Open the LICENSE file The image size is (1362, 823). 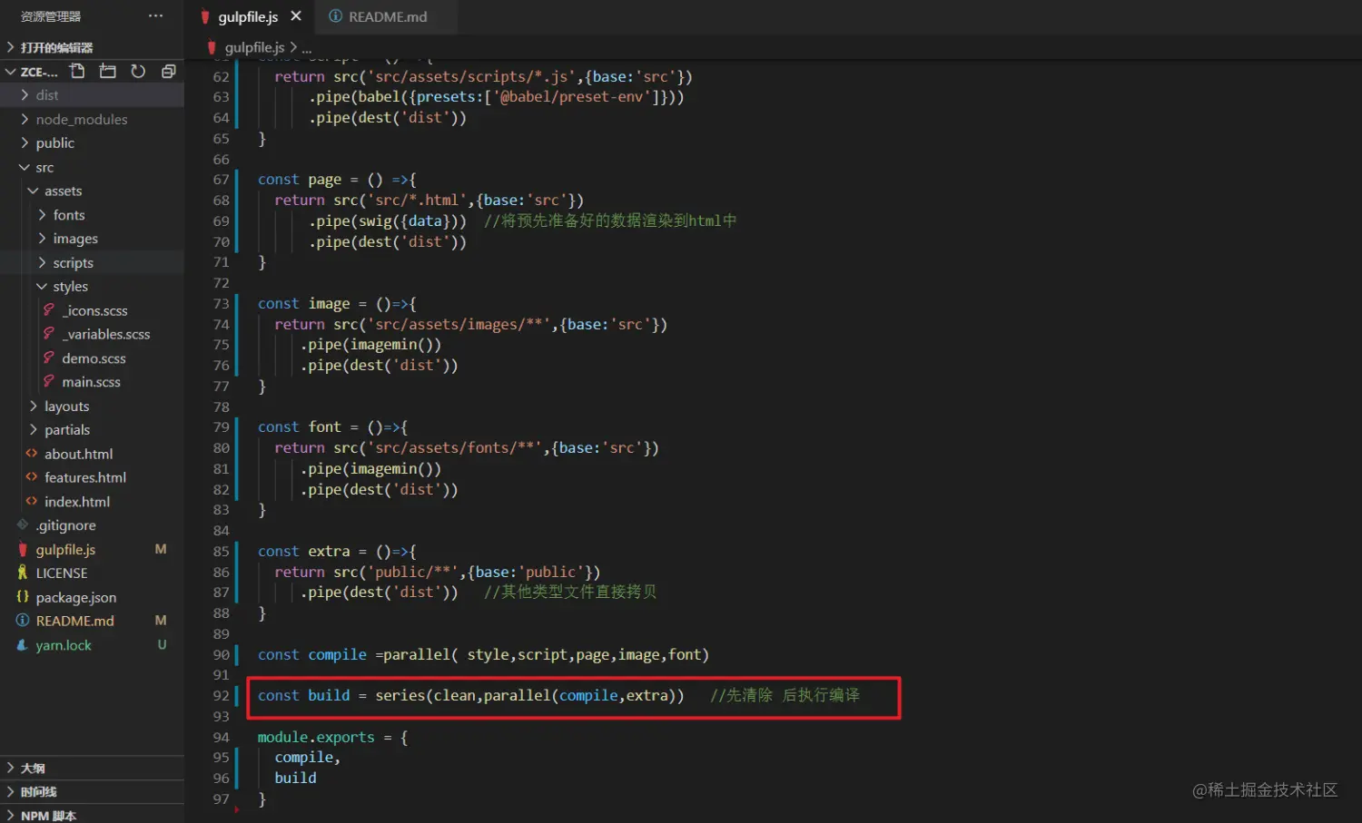click(x=92, y=573)
